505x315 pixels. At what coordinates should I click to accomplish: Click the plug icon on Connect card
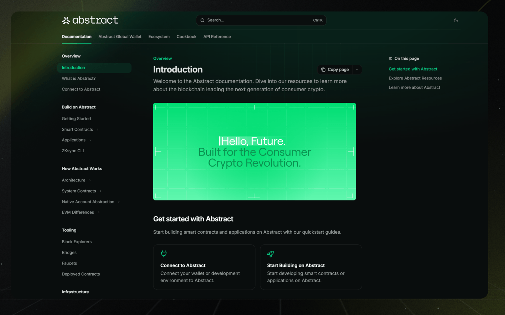164,254
